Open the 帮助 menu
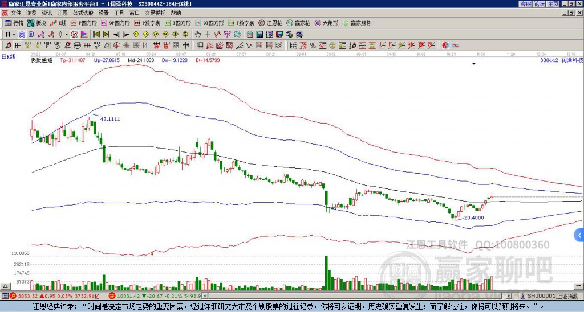This screenshot has width=584, height=312. (176, 13)
